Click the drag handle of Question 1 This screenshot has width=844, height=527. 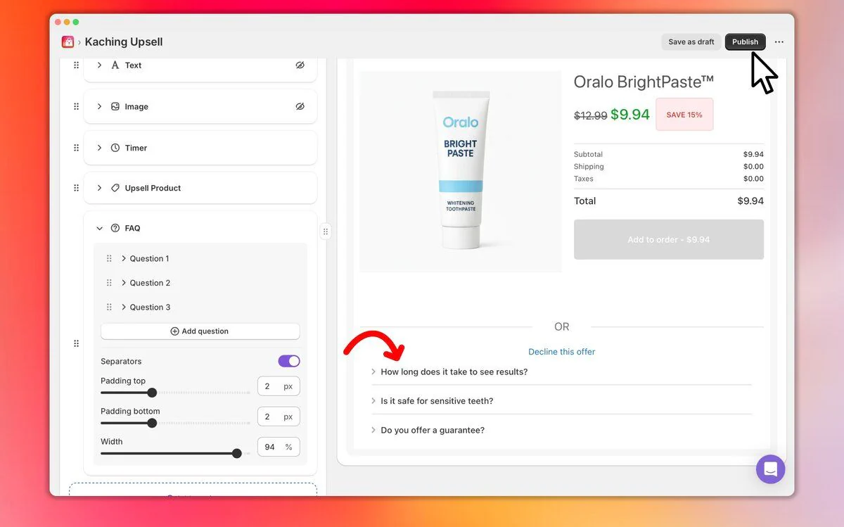[109, 258]
